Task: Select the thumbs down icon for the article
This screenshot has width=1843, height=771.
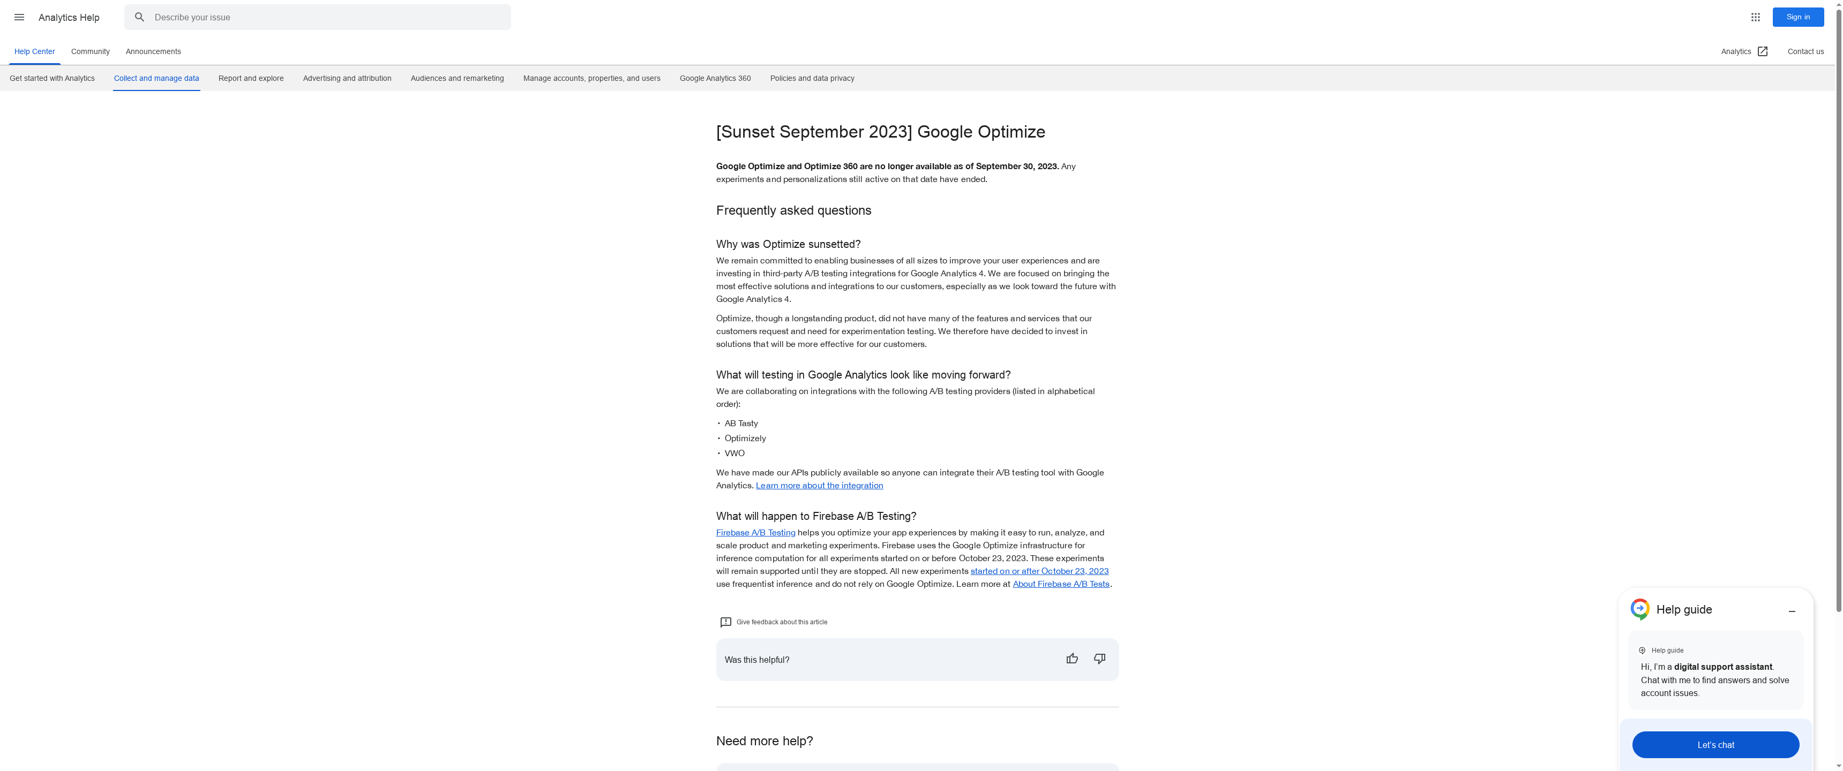Action: coord(1100,658)
